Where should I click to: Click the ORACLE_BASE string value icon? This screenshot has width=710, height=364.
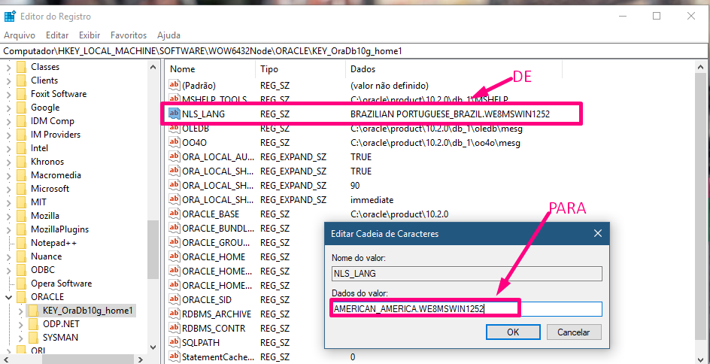click(x=174, y=214)
